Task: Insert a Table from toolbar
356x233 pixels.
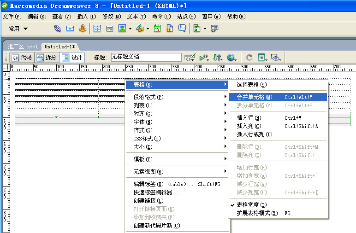Action: click(97, 29)
